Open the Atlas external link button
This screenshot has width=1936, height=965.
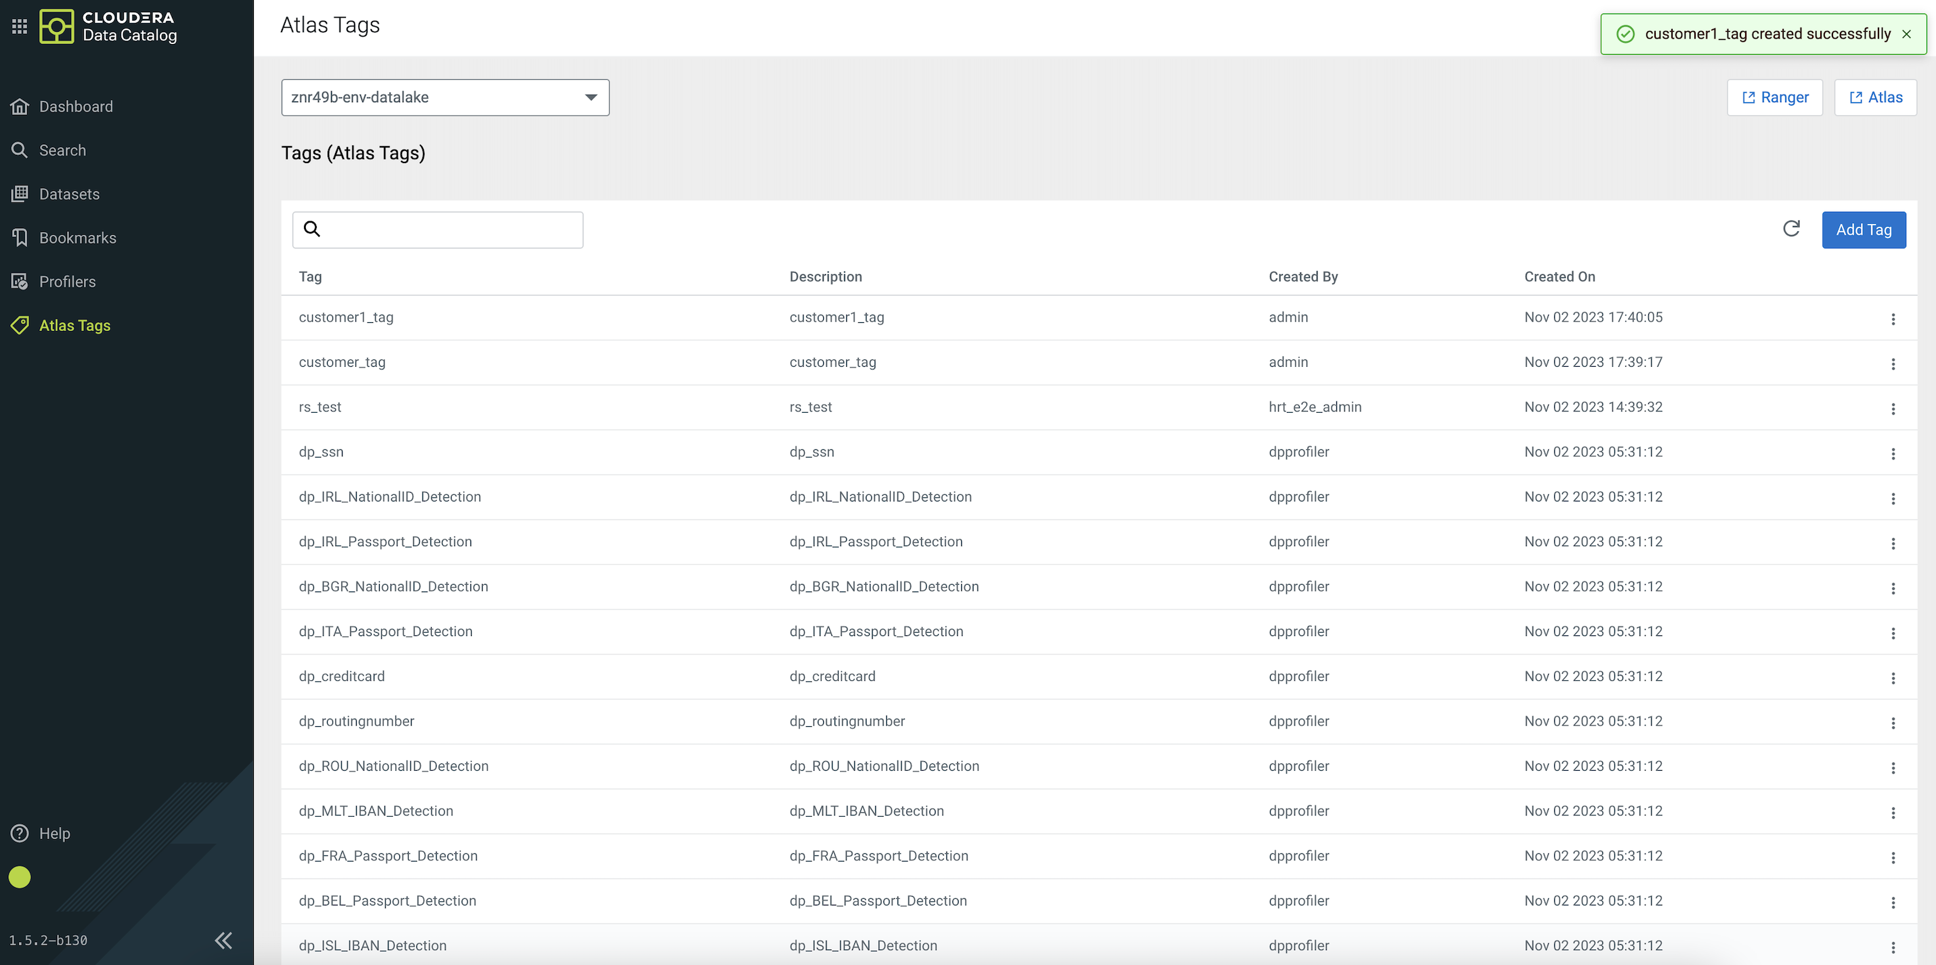tap(1875, 97)
